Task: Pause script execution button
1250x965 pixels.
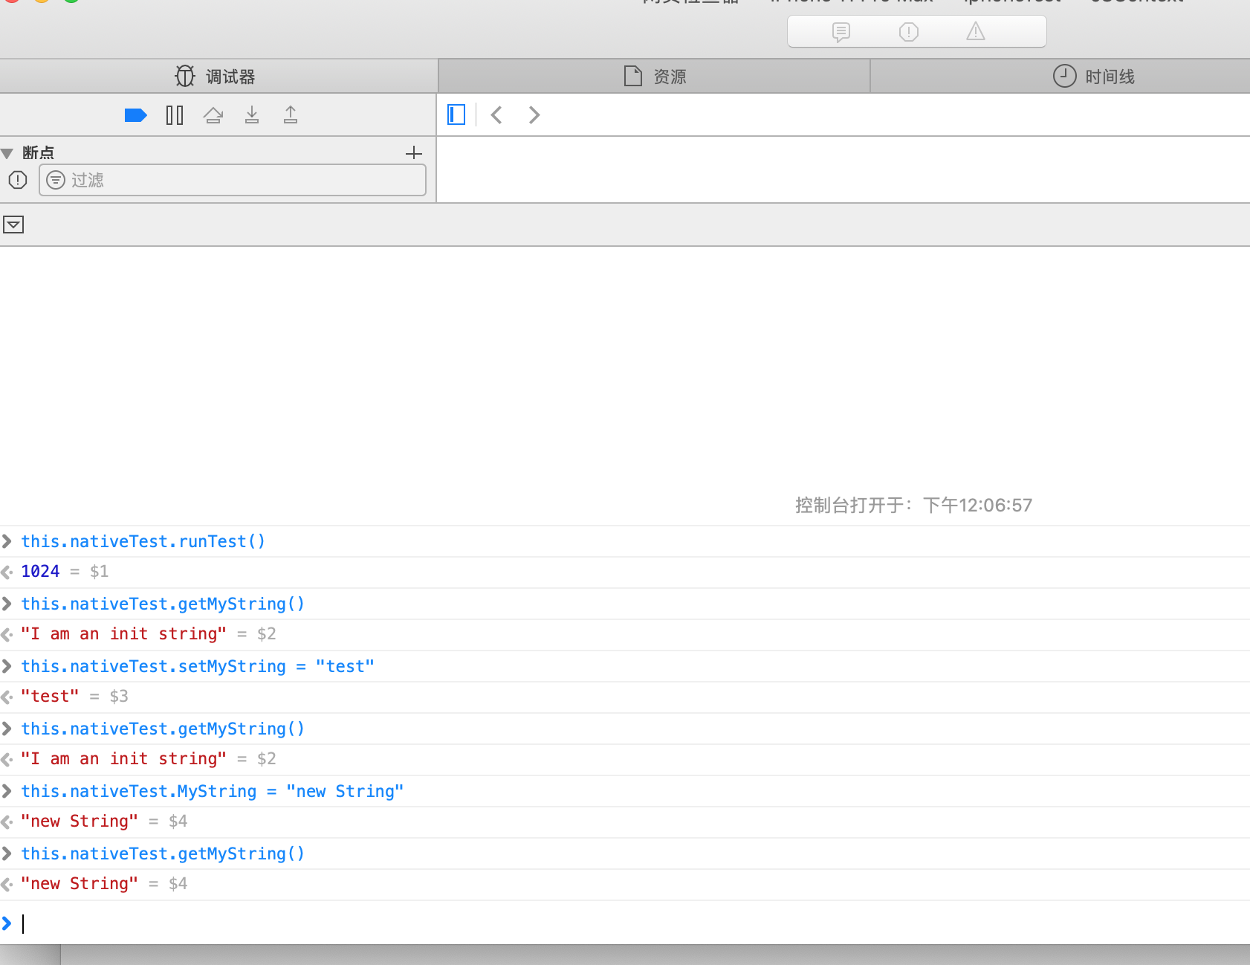Action: (x=175, y=115)
